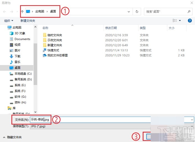
Task: Click the PC icon in address bar
Action: [x=28, y=12]
